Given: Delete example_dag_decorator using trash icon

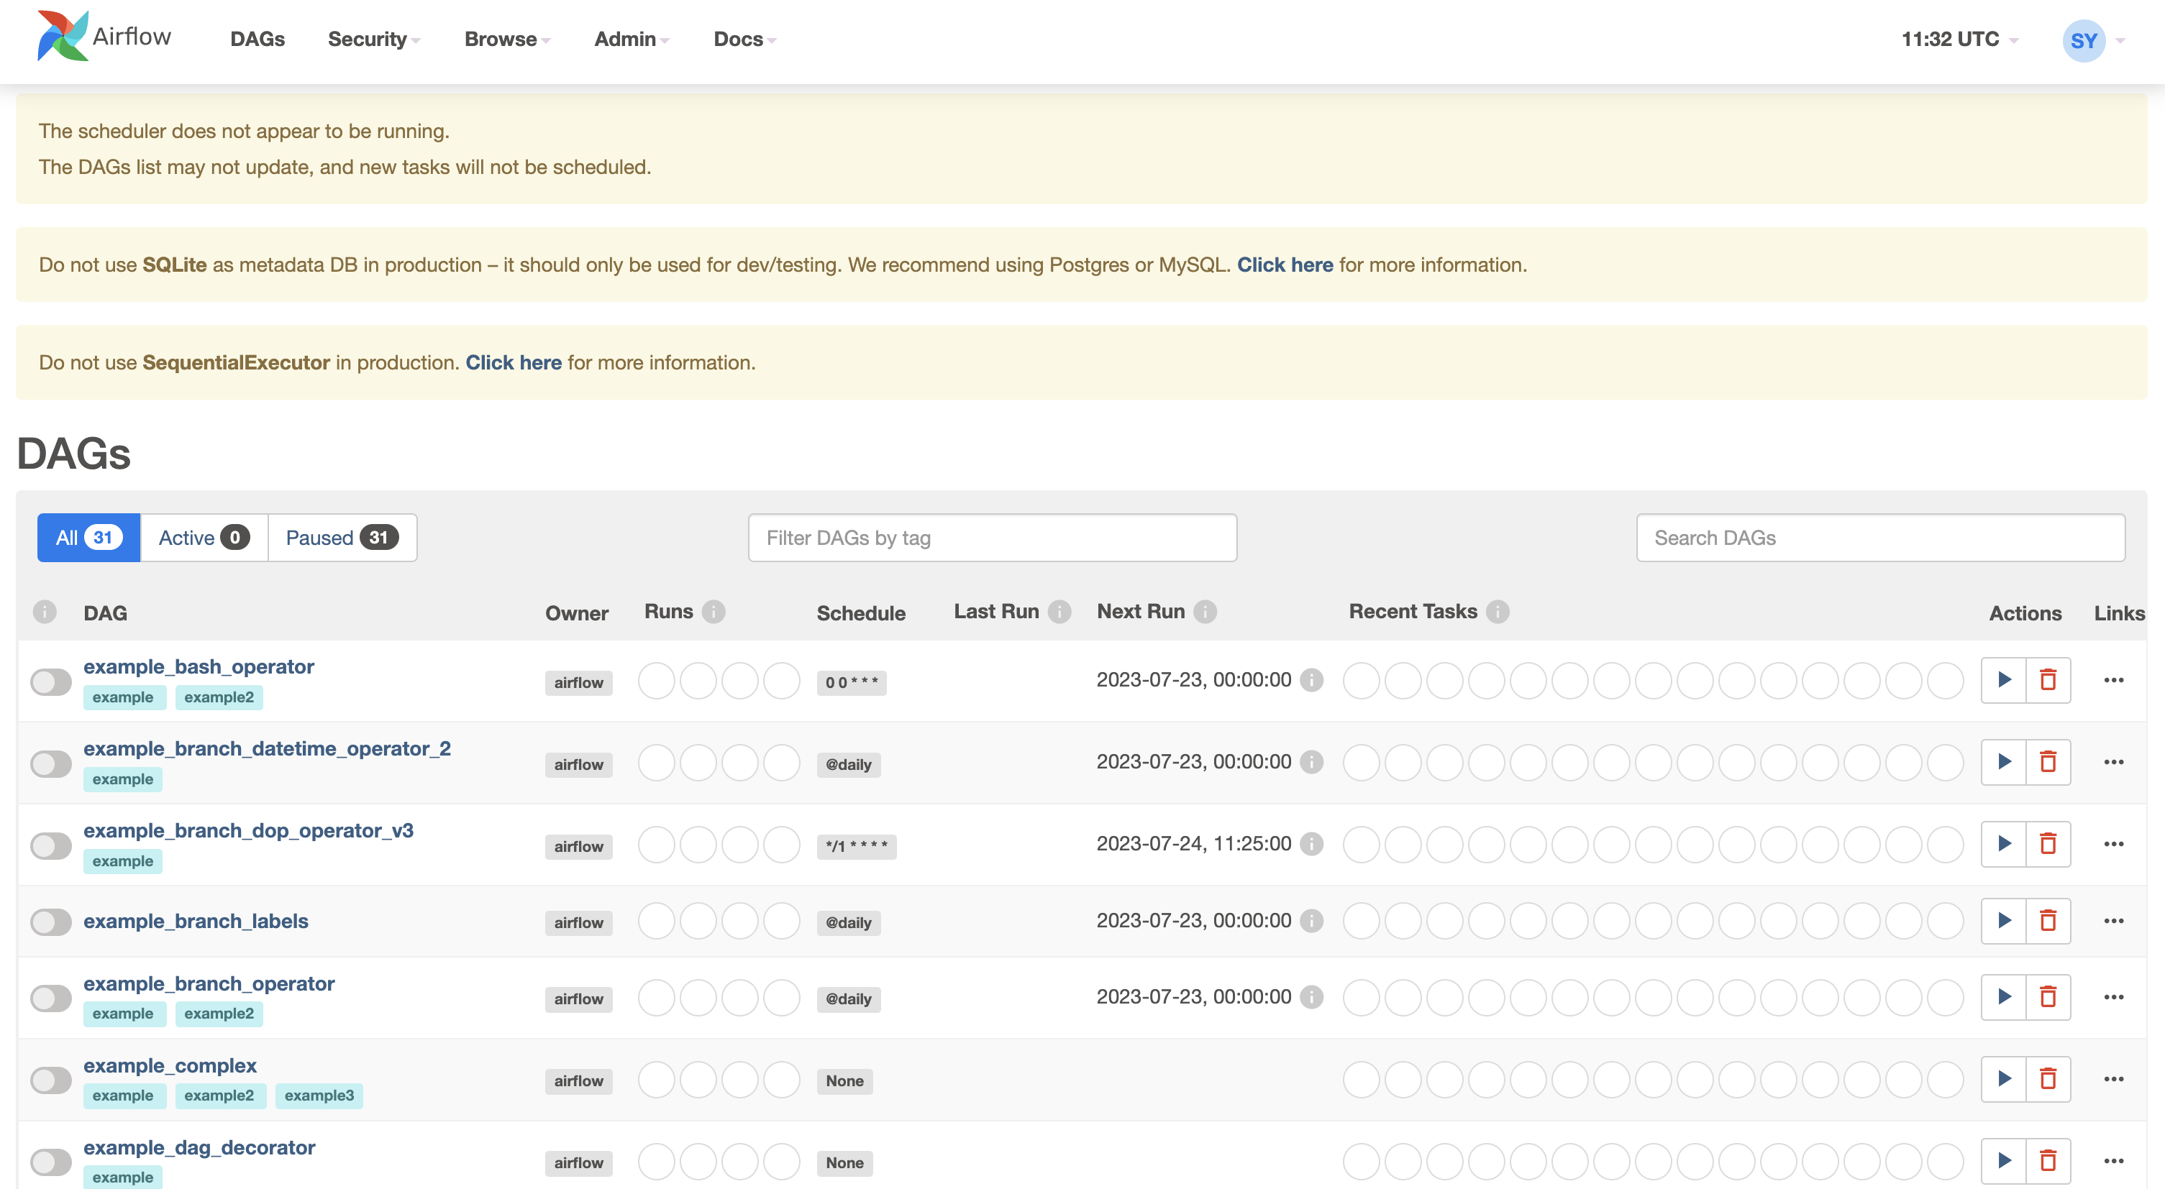Looking at the screenshot, I should click(x=2048, y=1160).
